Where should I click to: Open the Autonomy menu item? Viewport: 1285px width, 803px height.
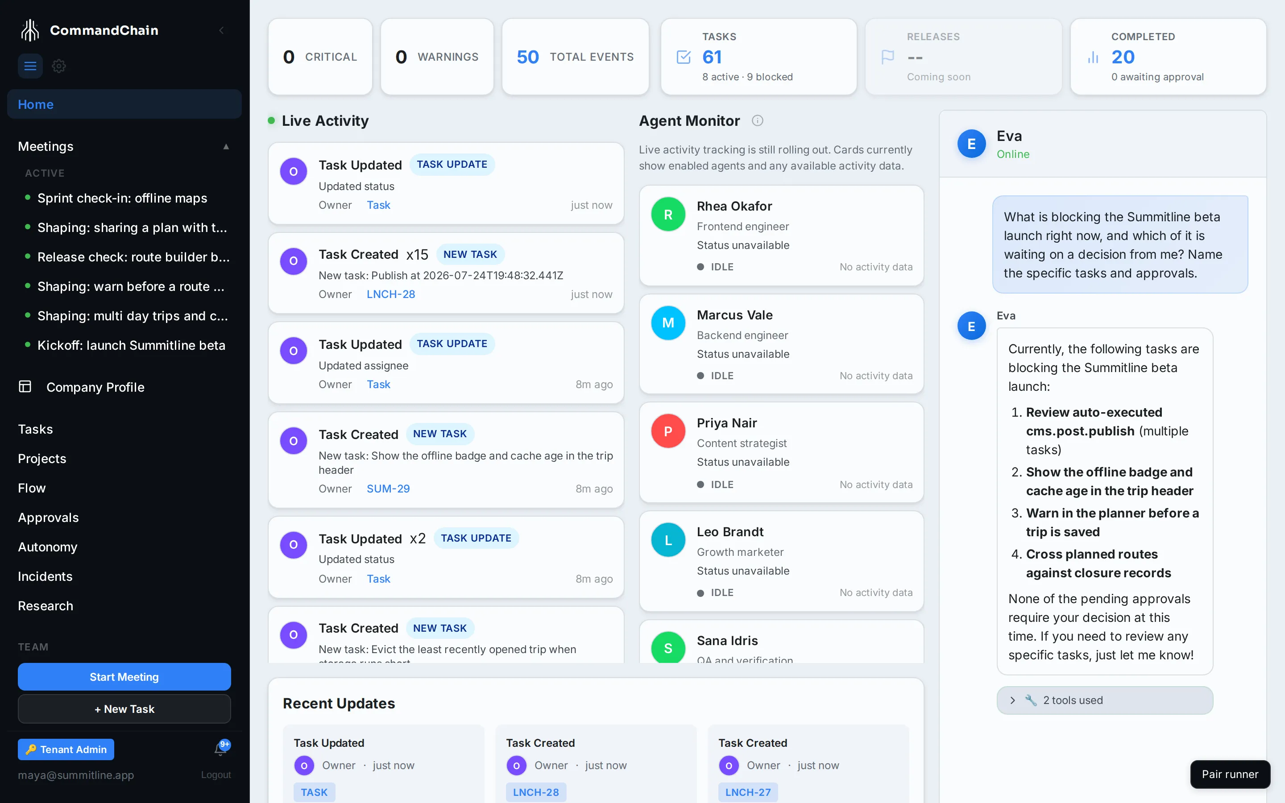[48, 547]
